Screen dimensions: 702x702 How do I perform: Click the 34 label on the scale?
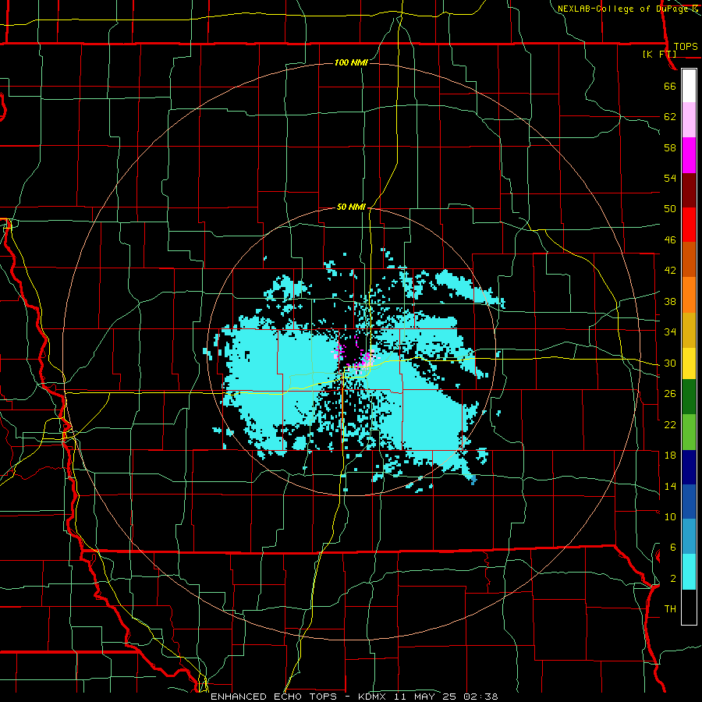coord(670,332)
